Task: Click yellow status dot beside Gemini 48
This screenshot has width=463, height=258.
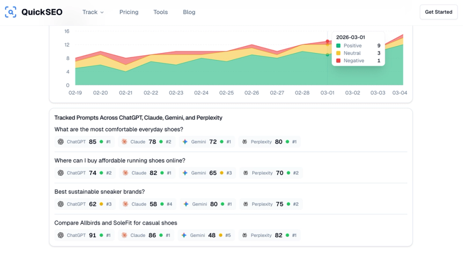Action: click(x=220, y=235)
